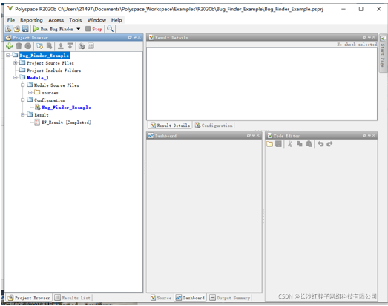Expand the sources folder node
Screen dimensions: 388x306
(30, 92)
